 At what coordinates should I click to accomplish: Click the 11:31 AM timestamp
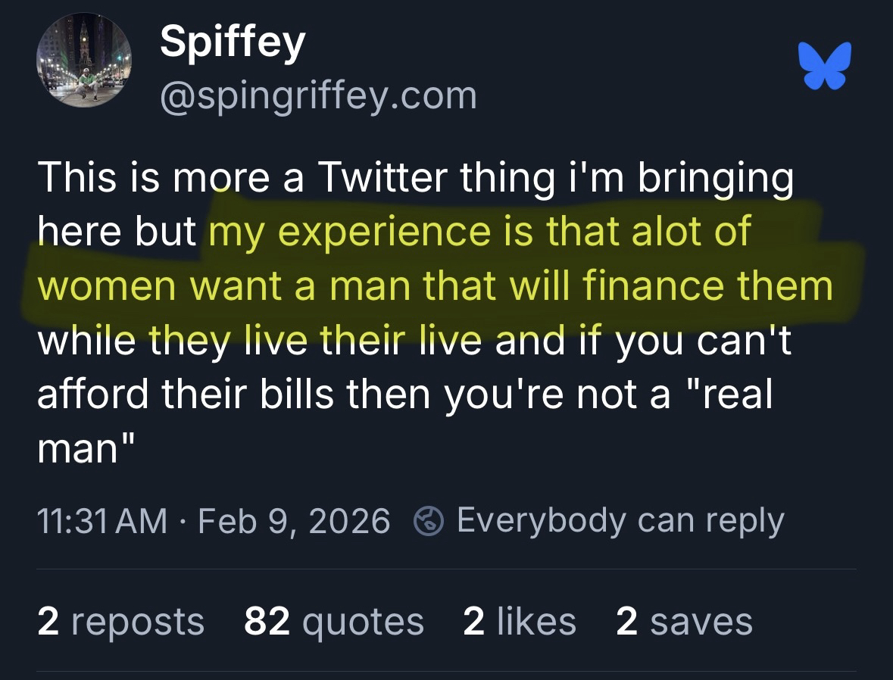coord(102,521)
